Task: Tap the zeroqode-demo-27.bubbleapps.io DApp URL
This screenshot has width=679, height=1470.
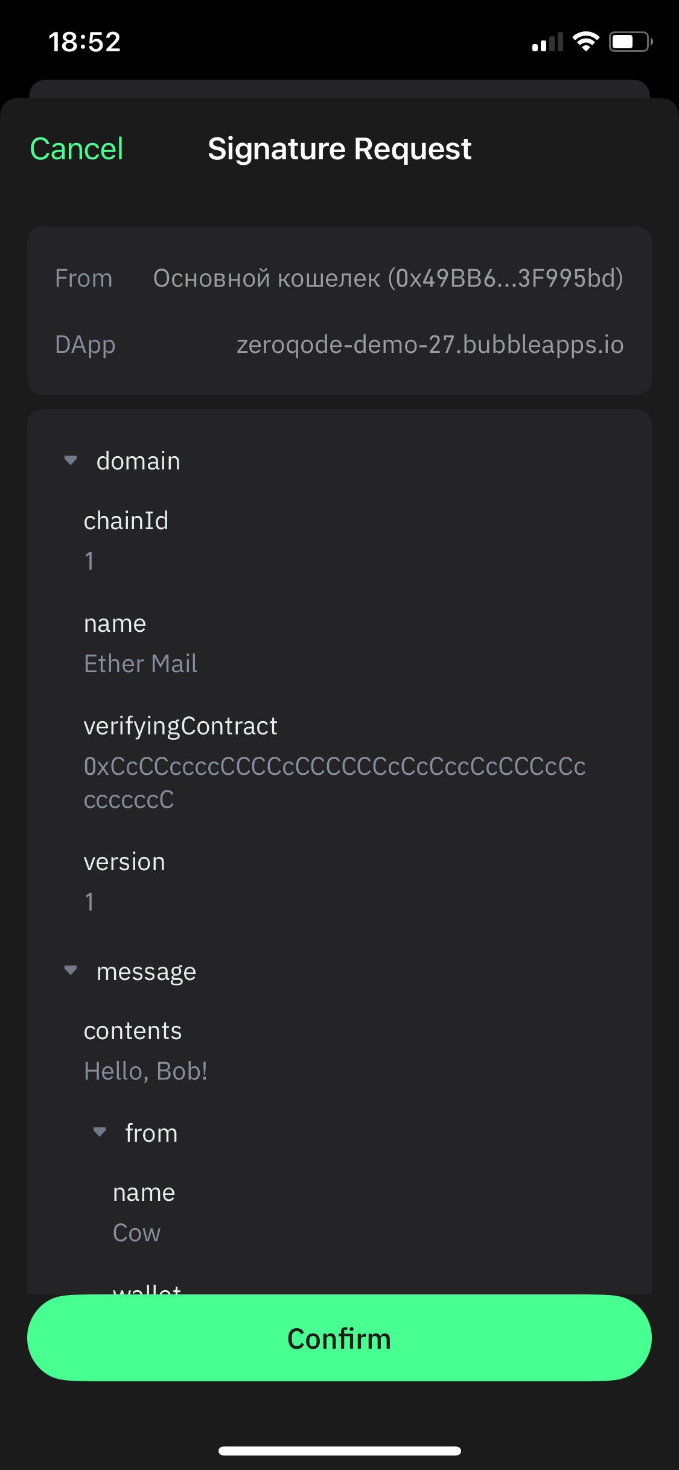Action: point(430,345)
